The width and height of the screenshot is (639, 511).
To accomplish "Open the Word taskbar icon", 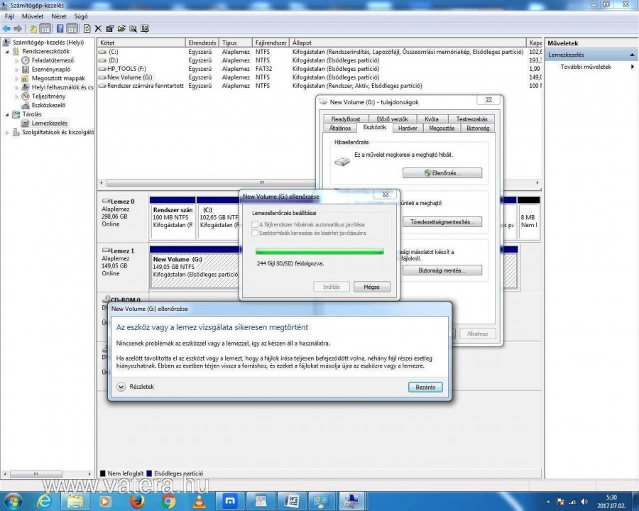I will point(292,501).
